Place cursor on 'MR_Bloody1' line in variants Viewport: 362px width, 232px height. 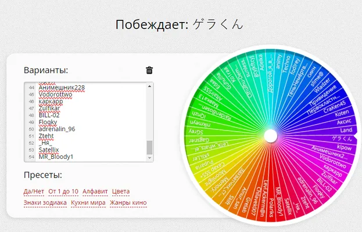click(56, 157)
